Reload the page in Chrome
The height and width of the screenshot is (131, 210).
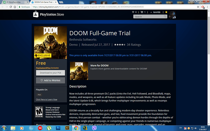[11, 7]
